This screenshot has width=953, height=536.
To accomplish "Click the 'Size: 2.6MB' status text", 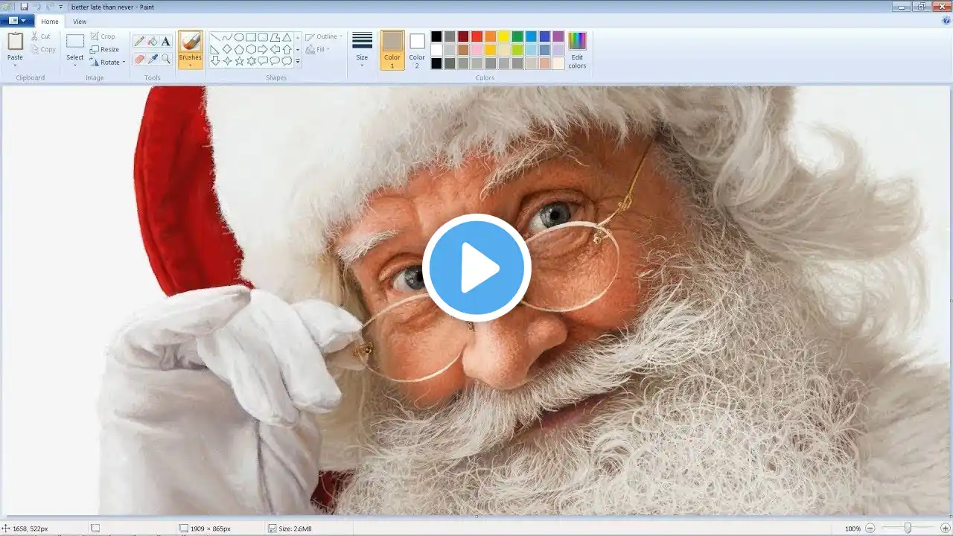I will coord(295,529).
